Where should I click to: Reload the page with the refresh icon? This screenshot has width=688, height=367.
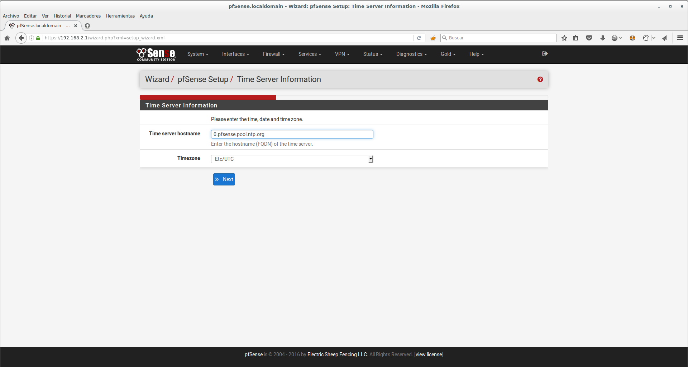click(419, 38)
